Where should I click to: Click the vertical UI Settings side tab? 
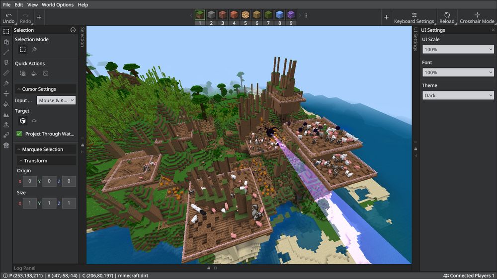415,39
